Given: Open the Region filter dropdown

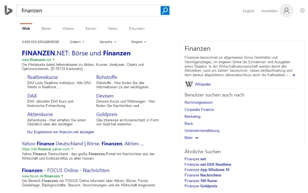Looking at the screenshot, I should click(139, 42).
